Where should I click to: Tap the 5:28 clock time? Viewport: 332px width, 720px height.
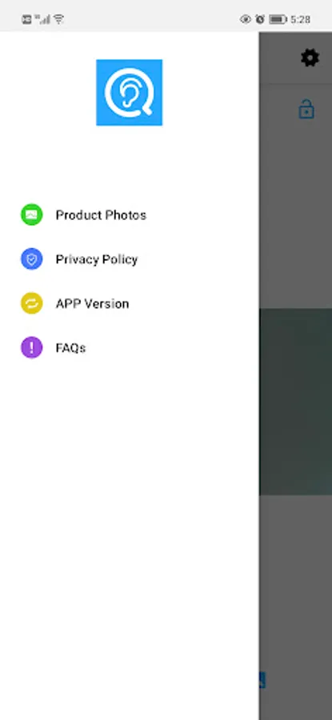coord(300,19)
